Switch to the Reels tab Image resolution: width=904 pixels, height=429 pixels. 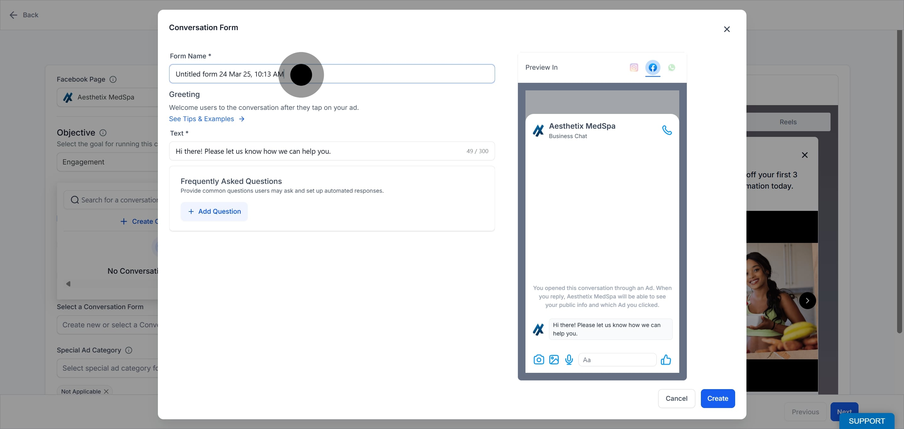[788, 122]
